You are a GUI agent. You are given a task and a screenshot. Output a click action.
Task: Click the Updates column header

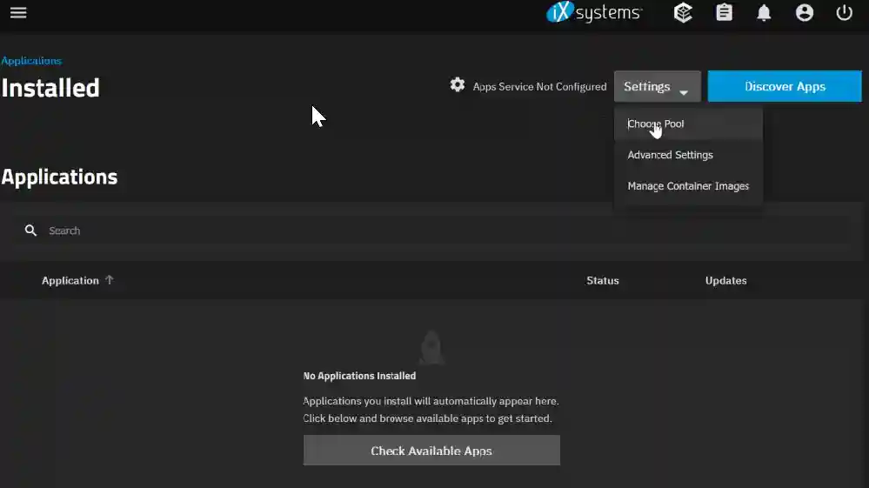pyautogui.click(x=725, y=280)
